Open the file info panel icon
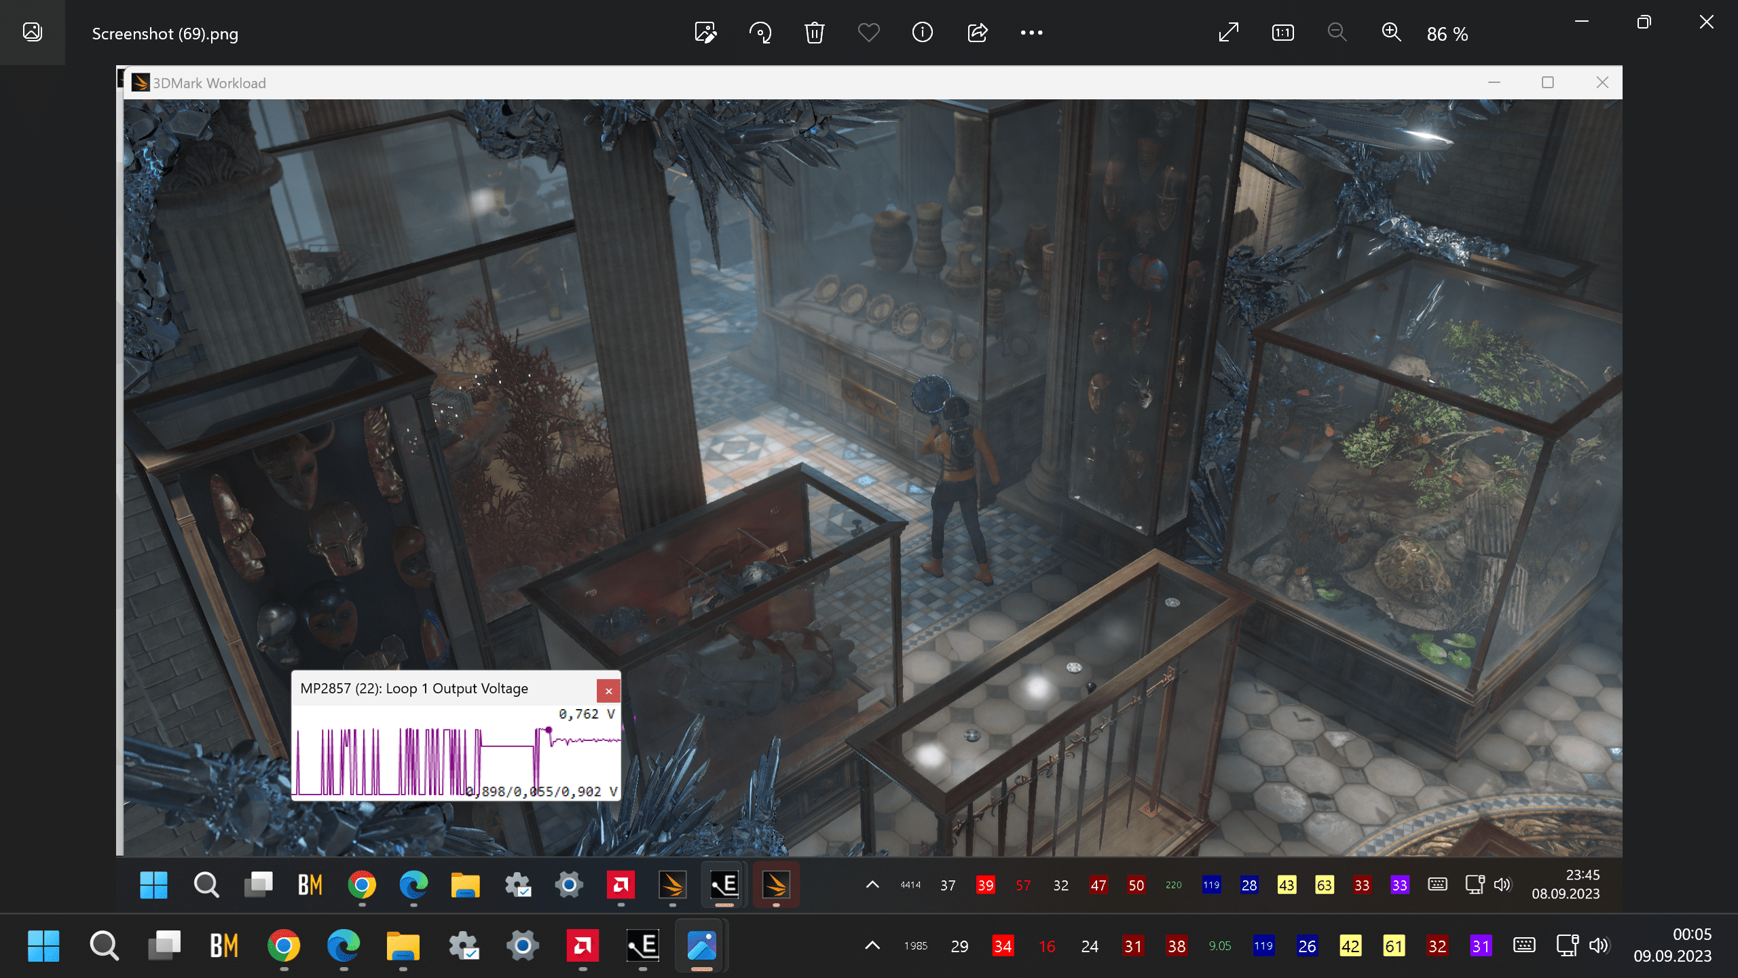The width and height of the screenshot is (1738, 978). 923,33
